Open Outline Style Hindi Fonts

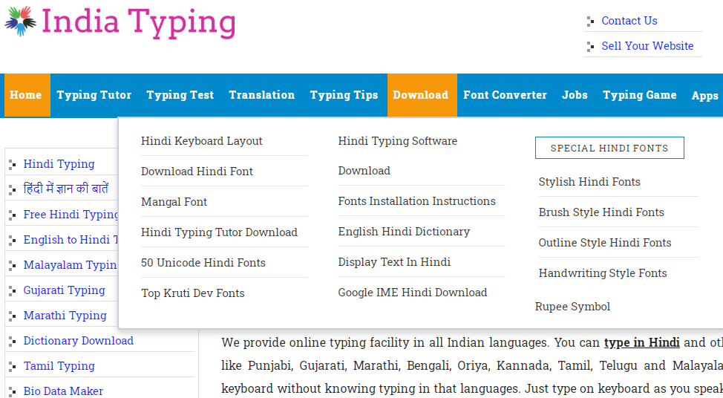605,243
